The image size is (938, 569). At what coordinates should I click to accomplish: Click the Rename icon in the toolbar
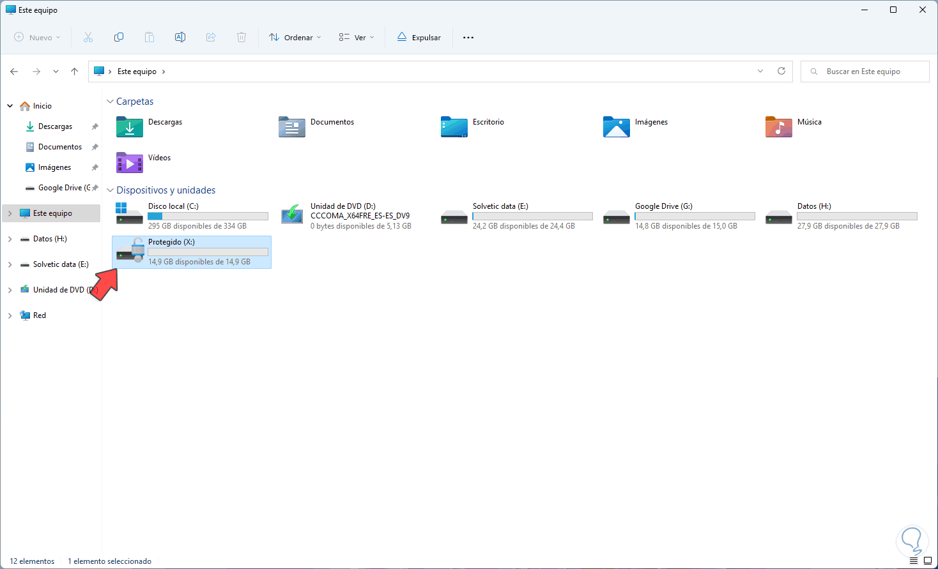(180, 38)
